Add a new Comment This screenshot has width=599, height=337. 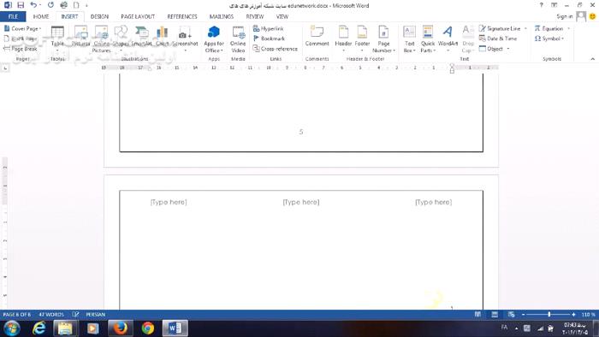pos(317,37)
